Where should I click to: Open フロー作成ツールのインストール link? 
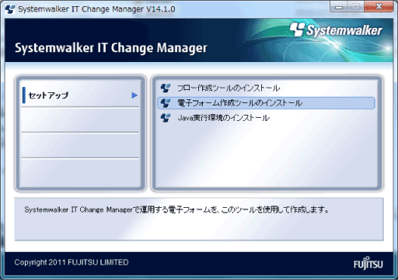(229, 88)
